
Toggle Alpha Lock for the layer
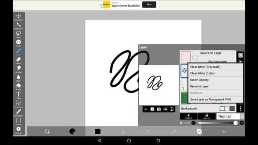point(207,116)
